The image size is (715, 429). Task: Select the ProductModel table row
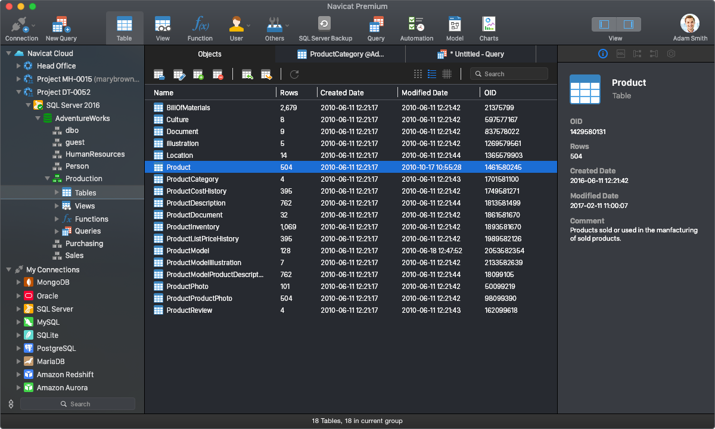click(x=351, y=251)
